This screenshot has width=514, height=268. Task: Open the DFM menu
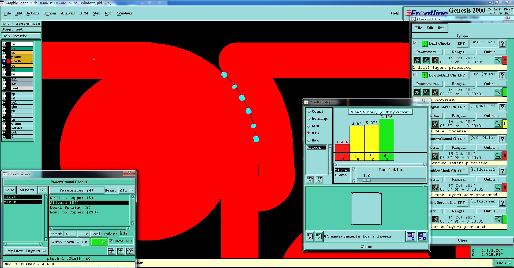click(84, 13)
